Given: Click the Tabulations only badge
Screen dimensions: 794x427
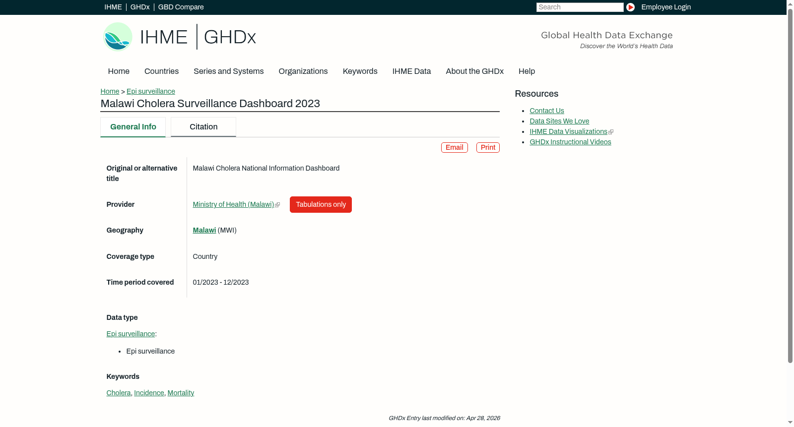Looking at the screenshot, I should coord(321,205).
